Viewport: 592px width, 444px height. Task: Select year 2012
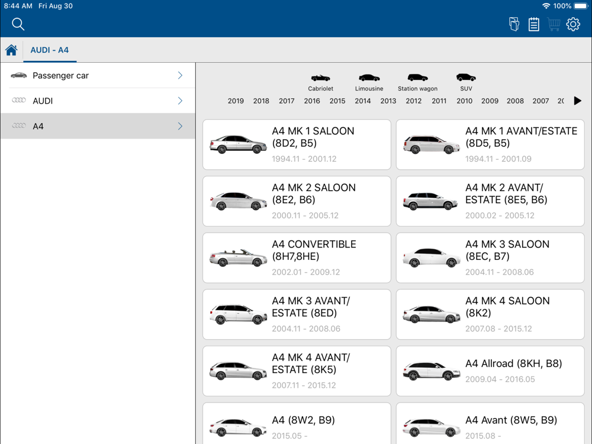point(413,101)
